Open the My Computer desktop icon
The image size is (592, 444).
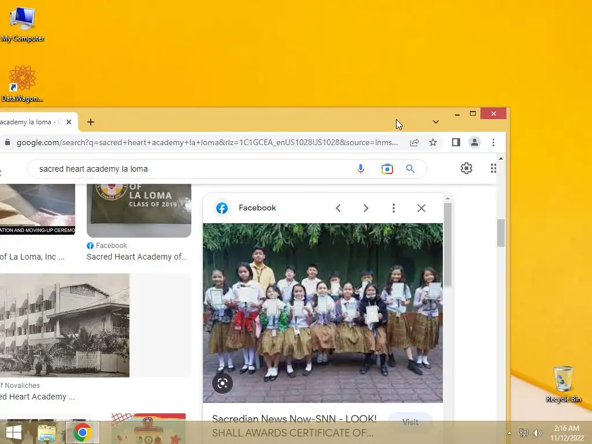[x=23, y=24]
